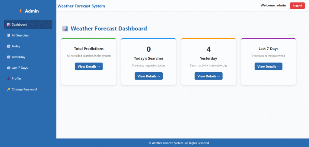Click the Today calendar icon in sidebar
Viewport: 309px width, 147px height.
click(9, 46)
